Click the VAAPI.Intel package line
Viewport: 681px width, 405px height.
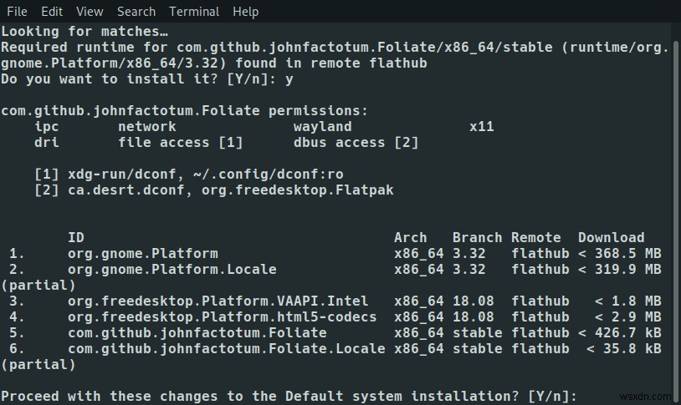pyautogui.click(x=335, y=301)
